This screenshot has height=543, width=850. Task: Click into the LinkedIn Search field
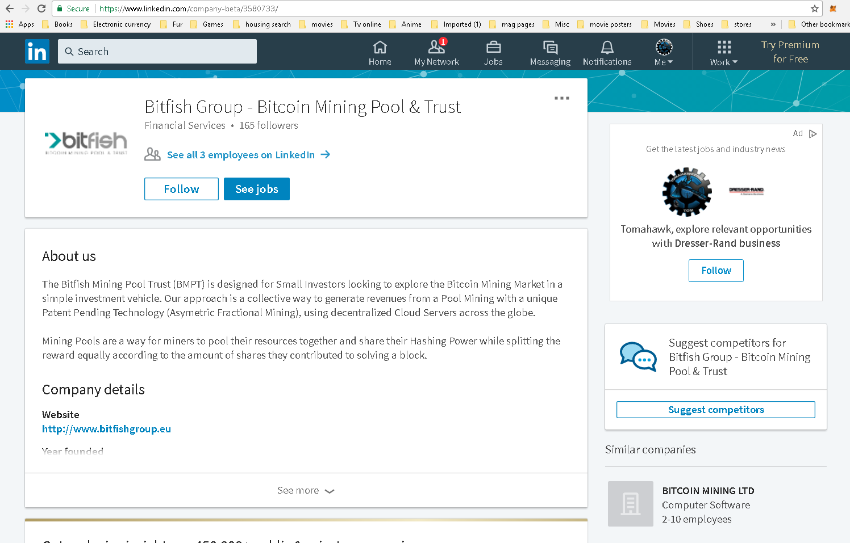click(157, 52)
